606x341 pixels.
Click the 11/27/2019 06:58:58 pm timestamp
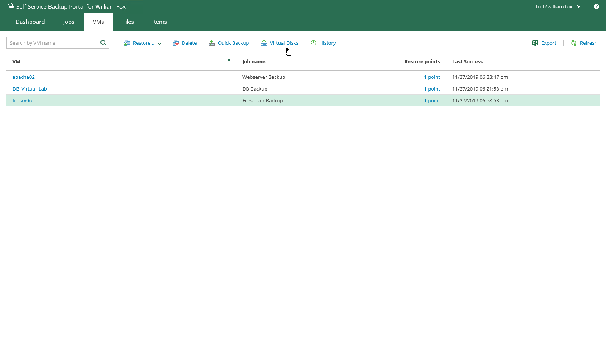[480, 100]
